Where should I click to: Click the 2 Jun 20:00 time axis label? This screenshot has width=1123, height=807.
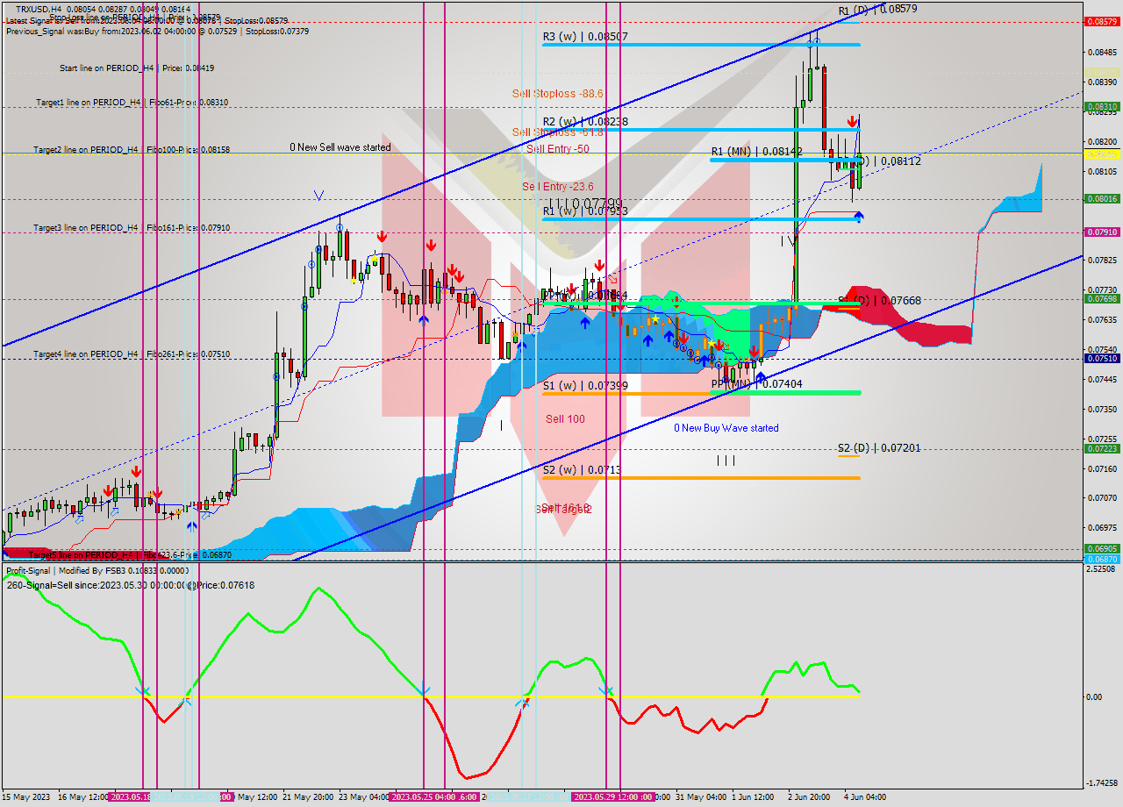point(808,797)
